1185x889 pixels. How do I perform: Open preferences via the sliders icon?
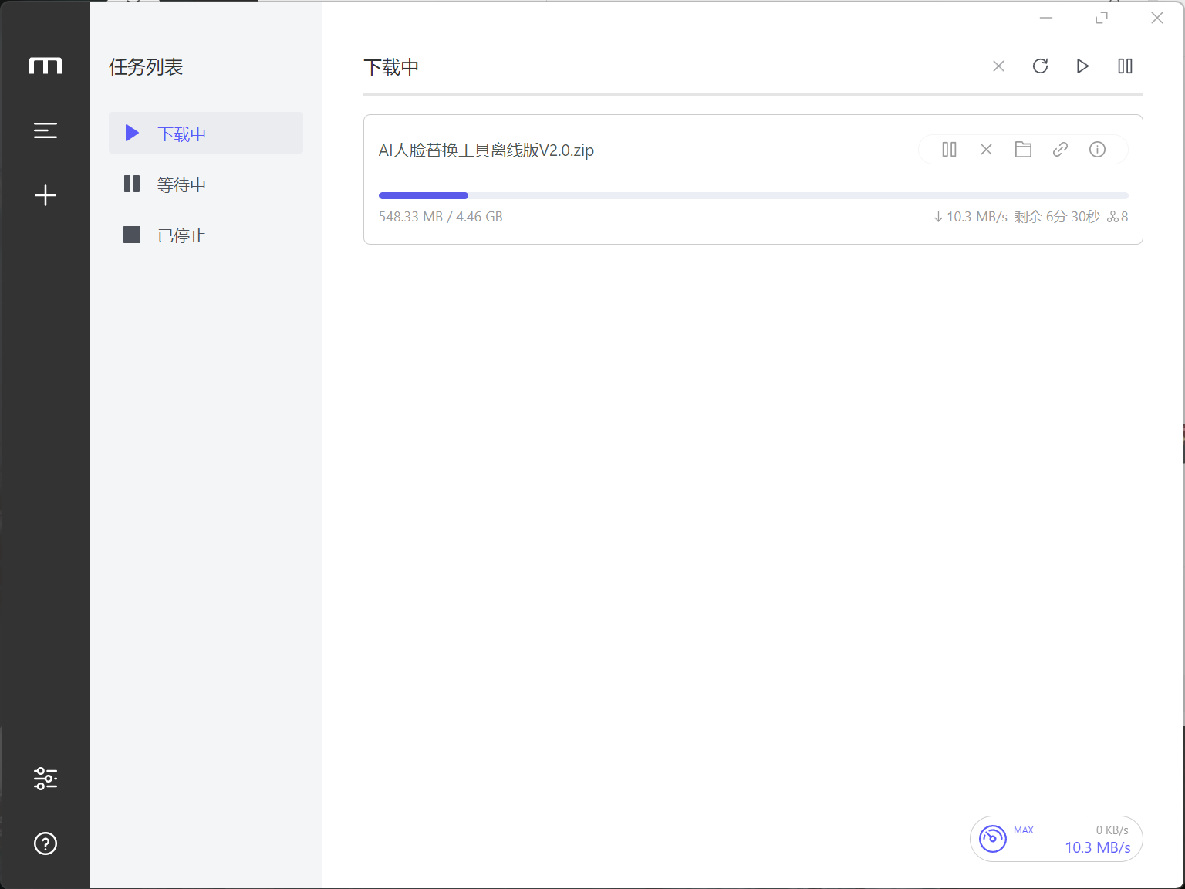coord(46,778)
